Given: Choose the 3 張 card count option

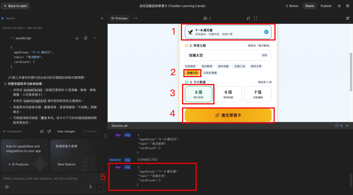Looking at the screenshot, I should (198, 94).
